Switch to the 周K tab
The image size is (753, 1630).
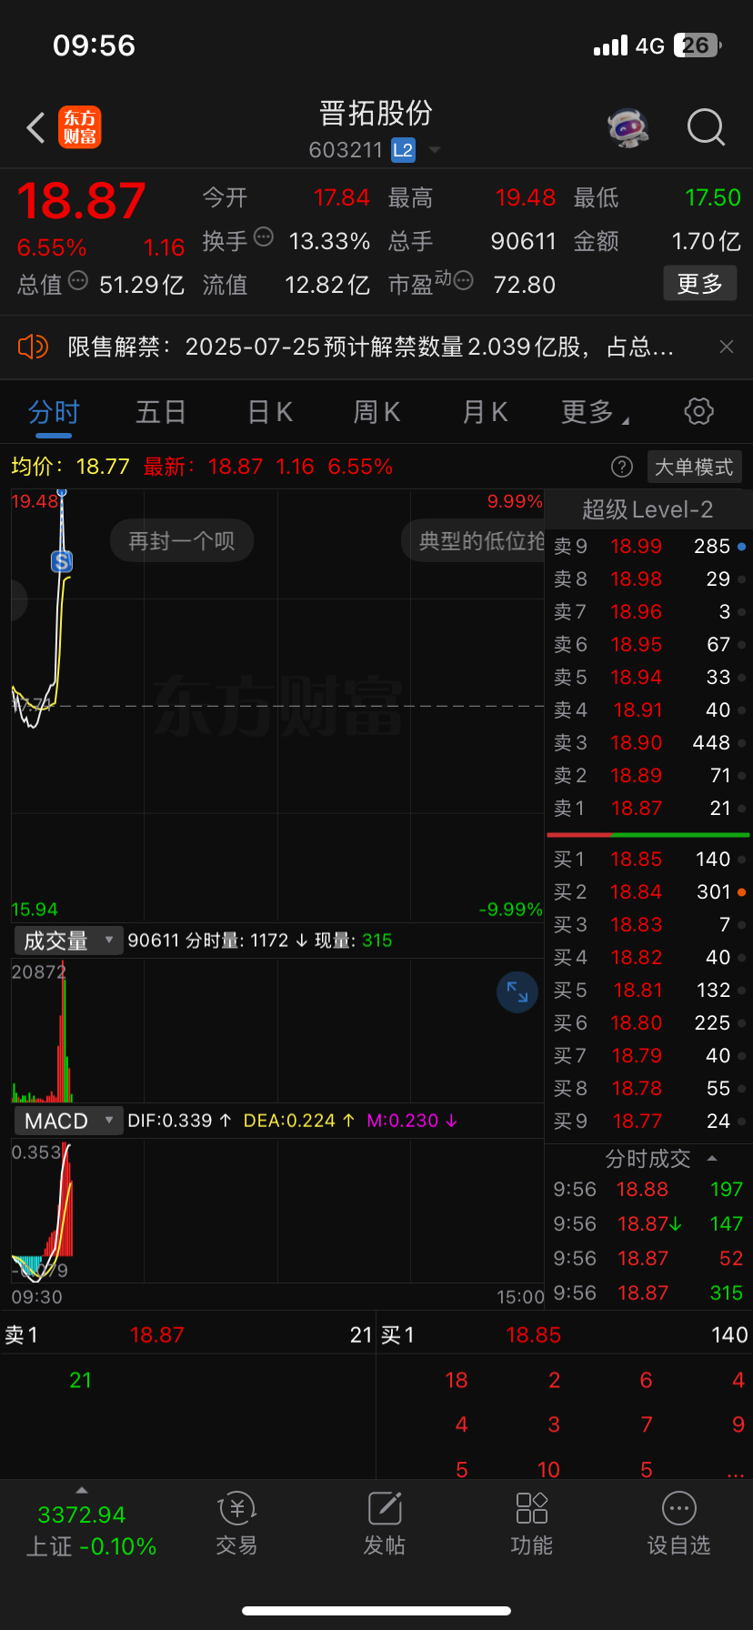pyautogui.click(x=376, y=412)
